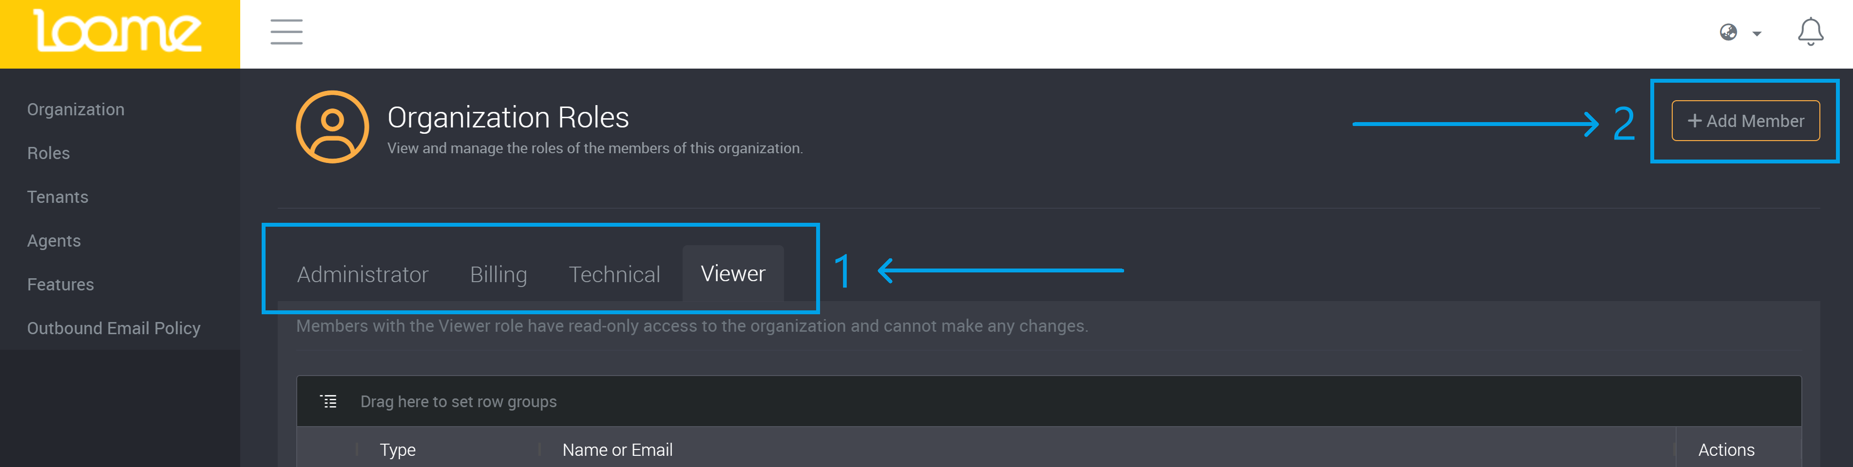Switch to the Administrator tab
1853x467 pixels.
pos(363,274)
